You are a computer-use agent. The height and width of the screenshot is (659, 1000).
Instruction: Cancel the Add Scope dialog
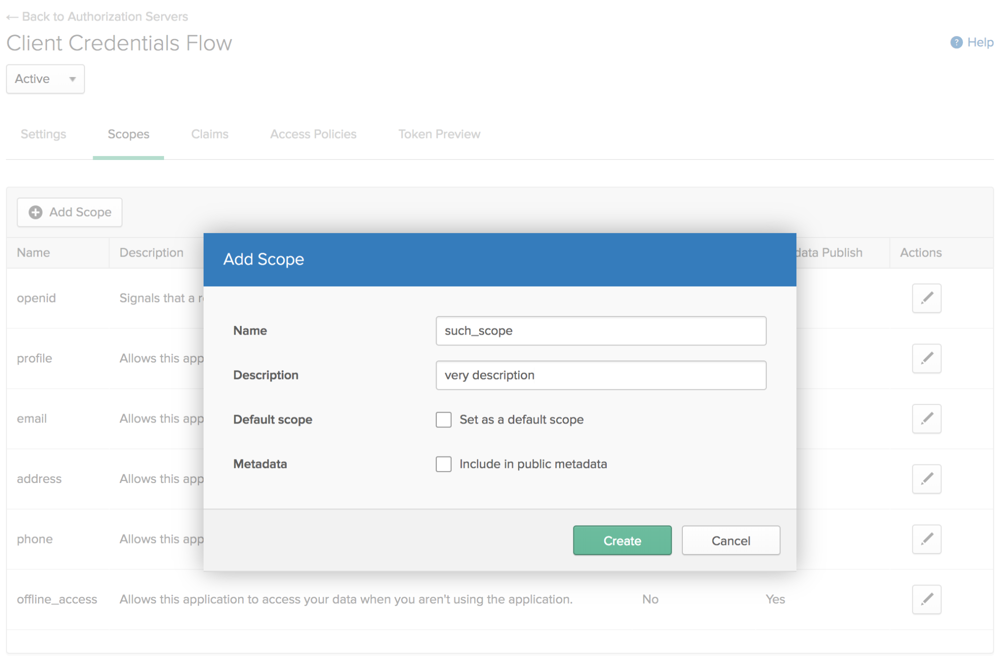[730, 540]
